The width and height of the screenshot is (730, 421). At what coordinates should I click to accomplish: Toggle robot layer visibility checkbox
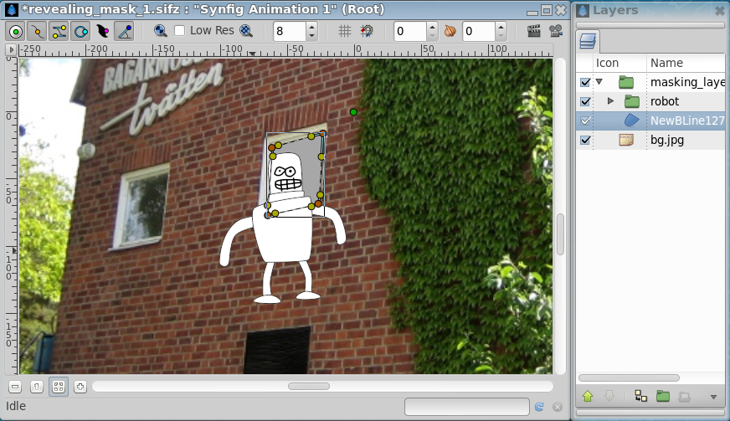pos(585,101)
